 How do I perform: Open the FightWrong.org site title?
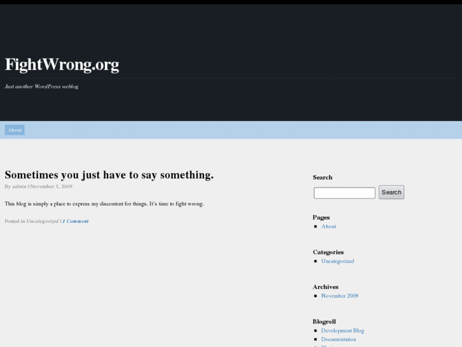tap(62, 65)
